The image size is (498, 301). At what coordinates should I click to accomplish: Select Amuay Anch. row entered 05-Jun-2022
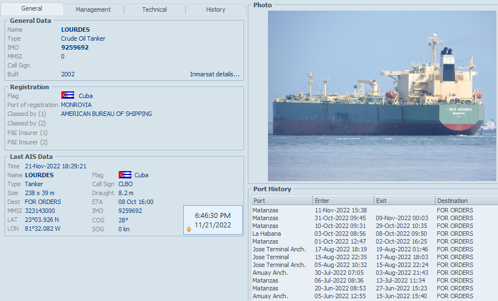pos(374,296)
